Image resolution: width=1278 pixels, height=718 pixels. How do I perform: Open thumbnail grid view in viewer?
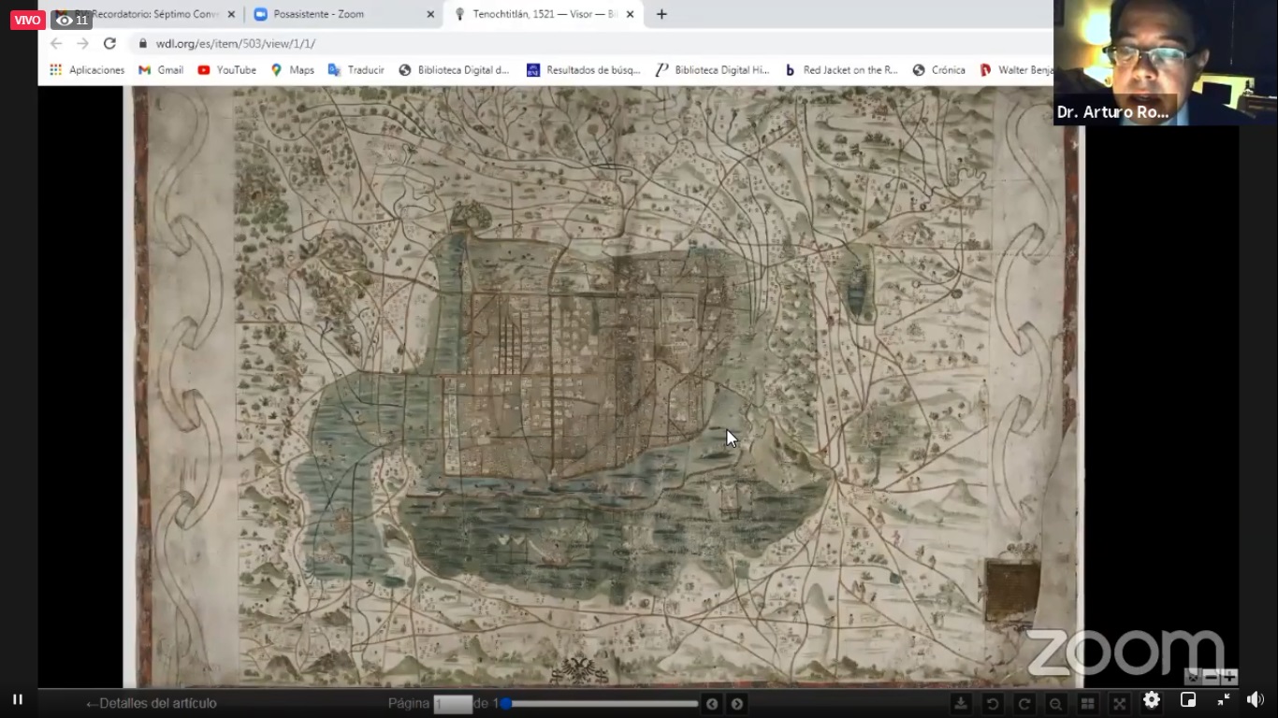pyautogui.click(x=1088, y=704)
